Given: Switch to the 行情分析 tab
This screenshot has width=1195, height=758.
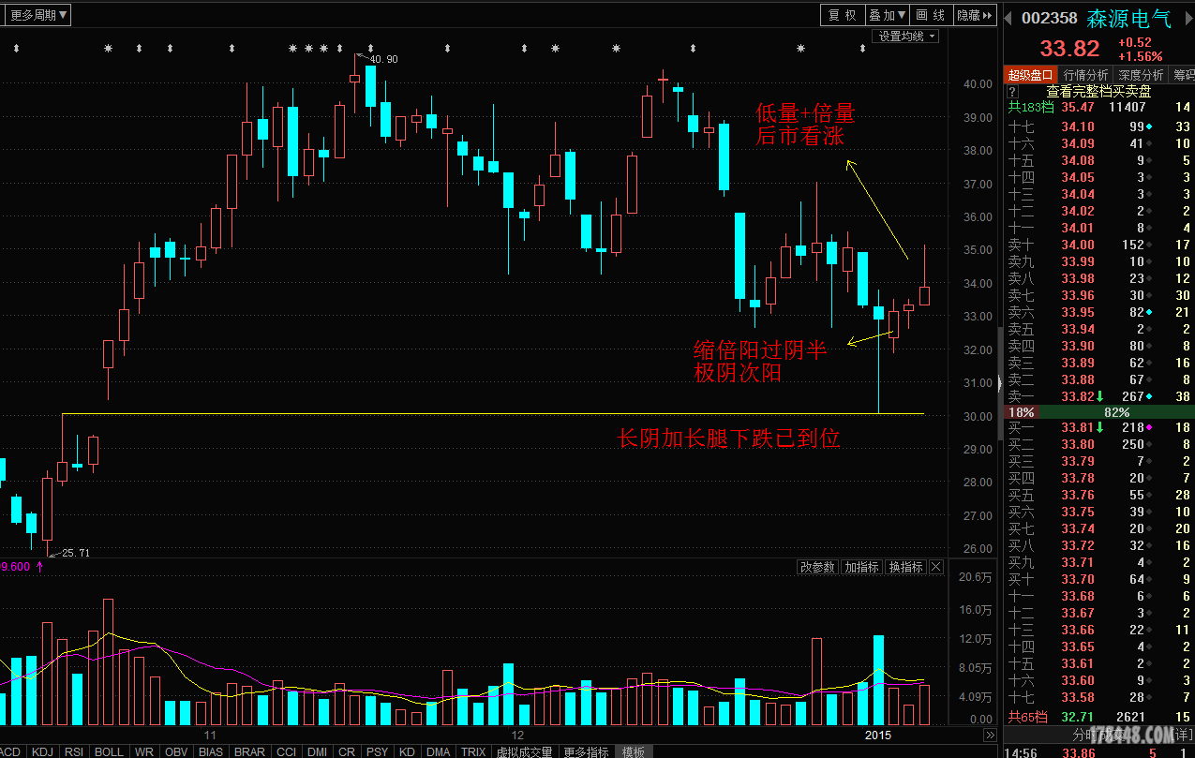Looking at the screenshot, I should pyautogui.click(x=1086, y=74).
